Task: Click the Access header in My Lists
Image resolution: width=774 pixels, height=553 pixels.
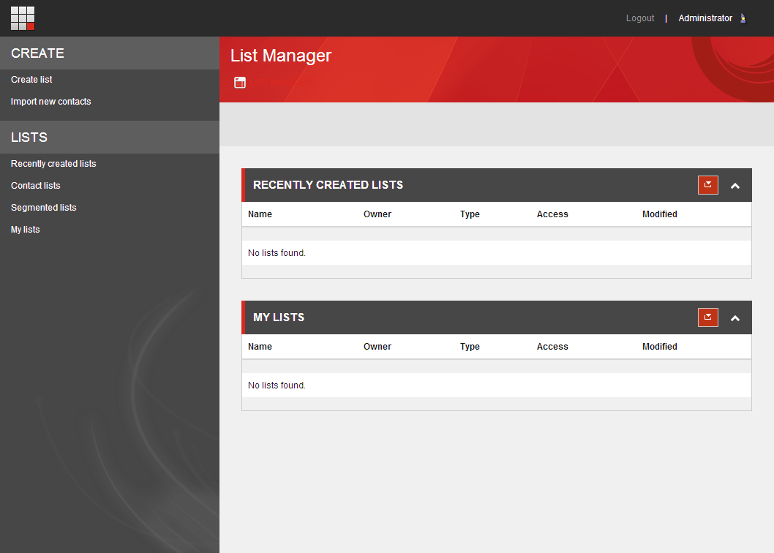Action: (552, 347)
